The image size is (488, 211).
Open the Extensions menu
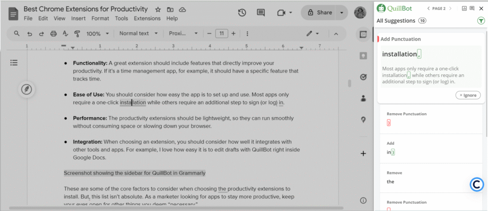[147, 19]
